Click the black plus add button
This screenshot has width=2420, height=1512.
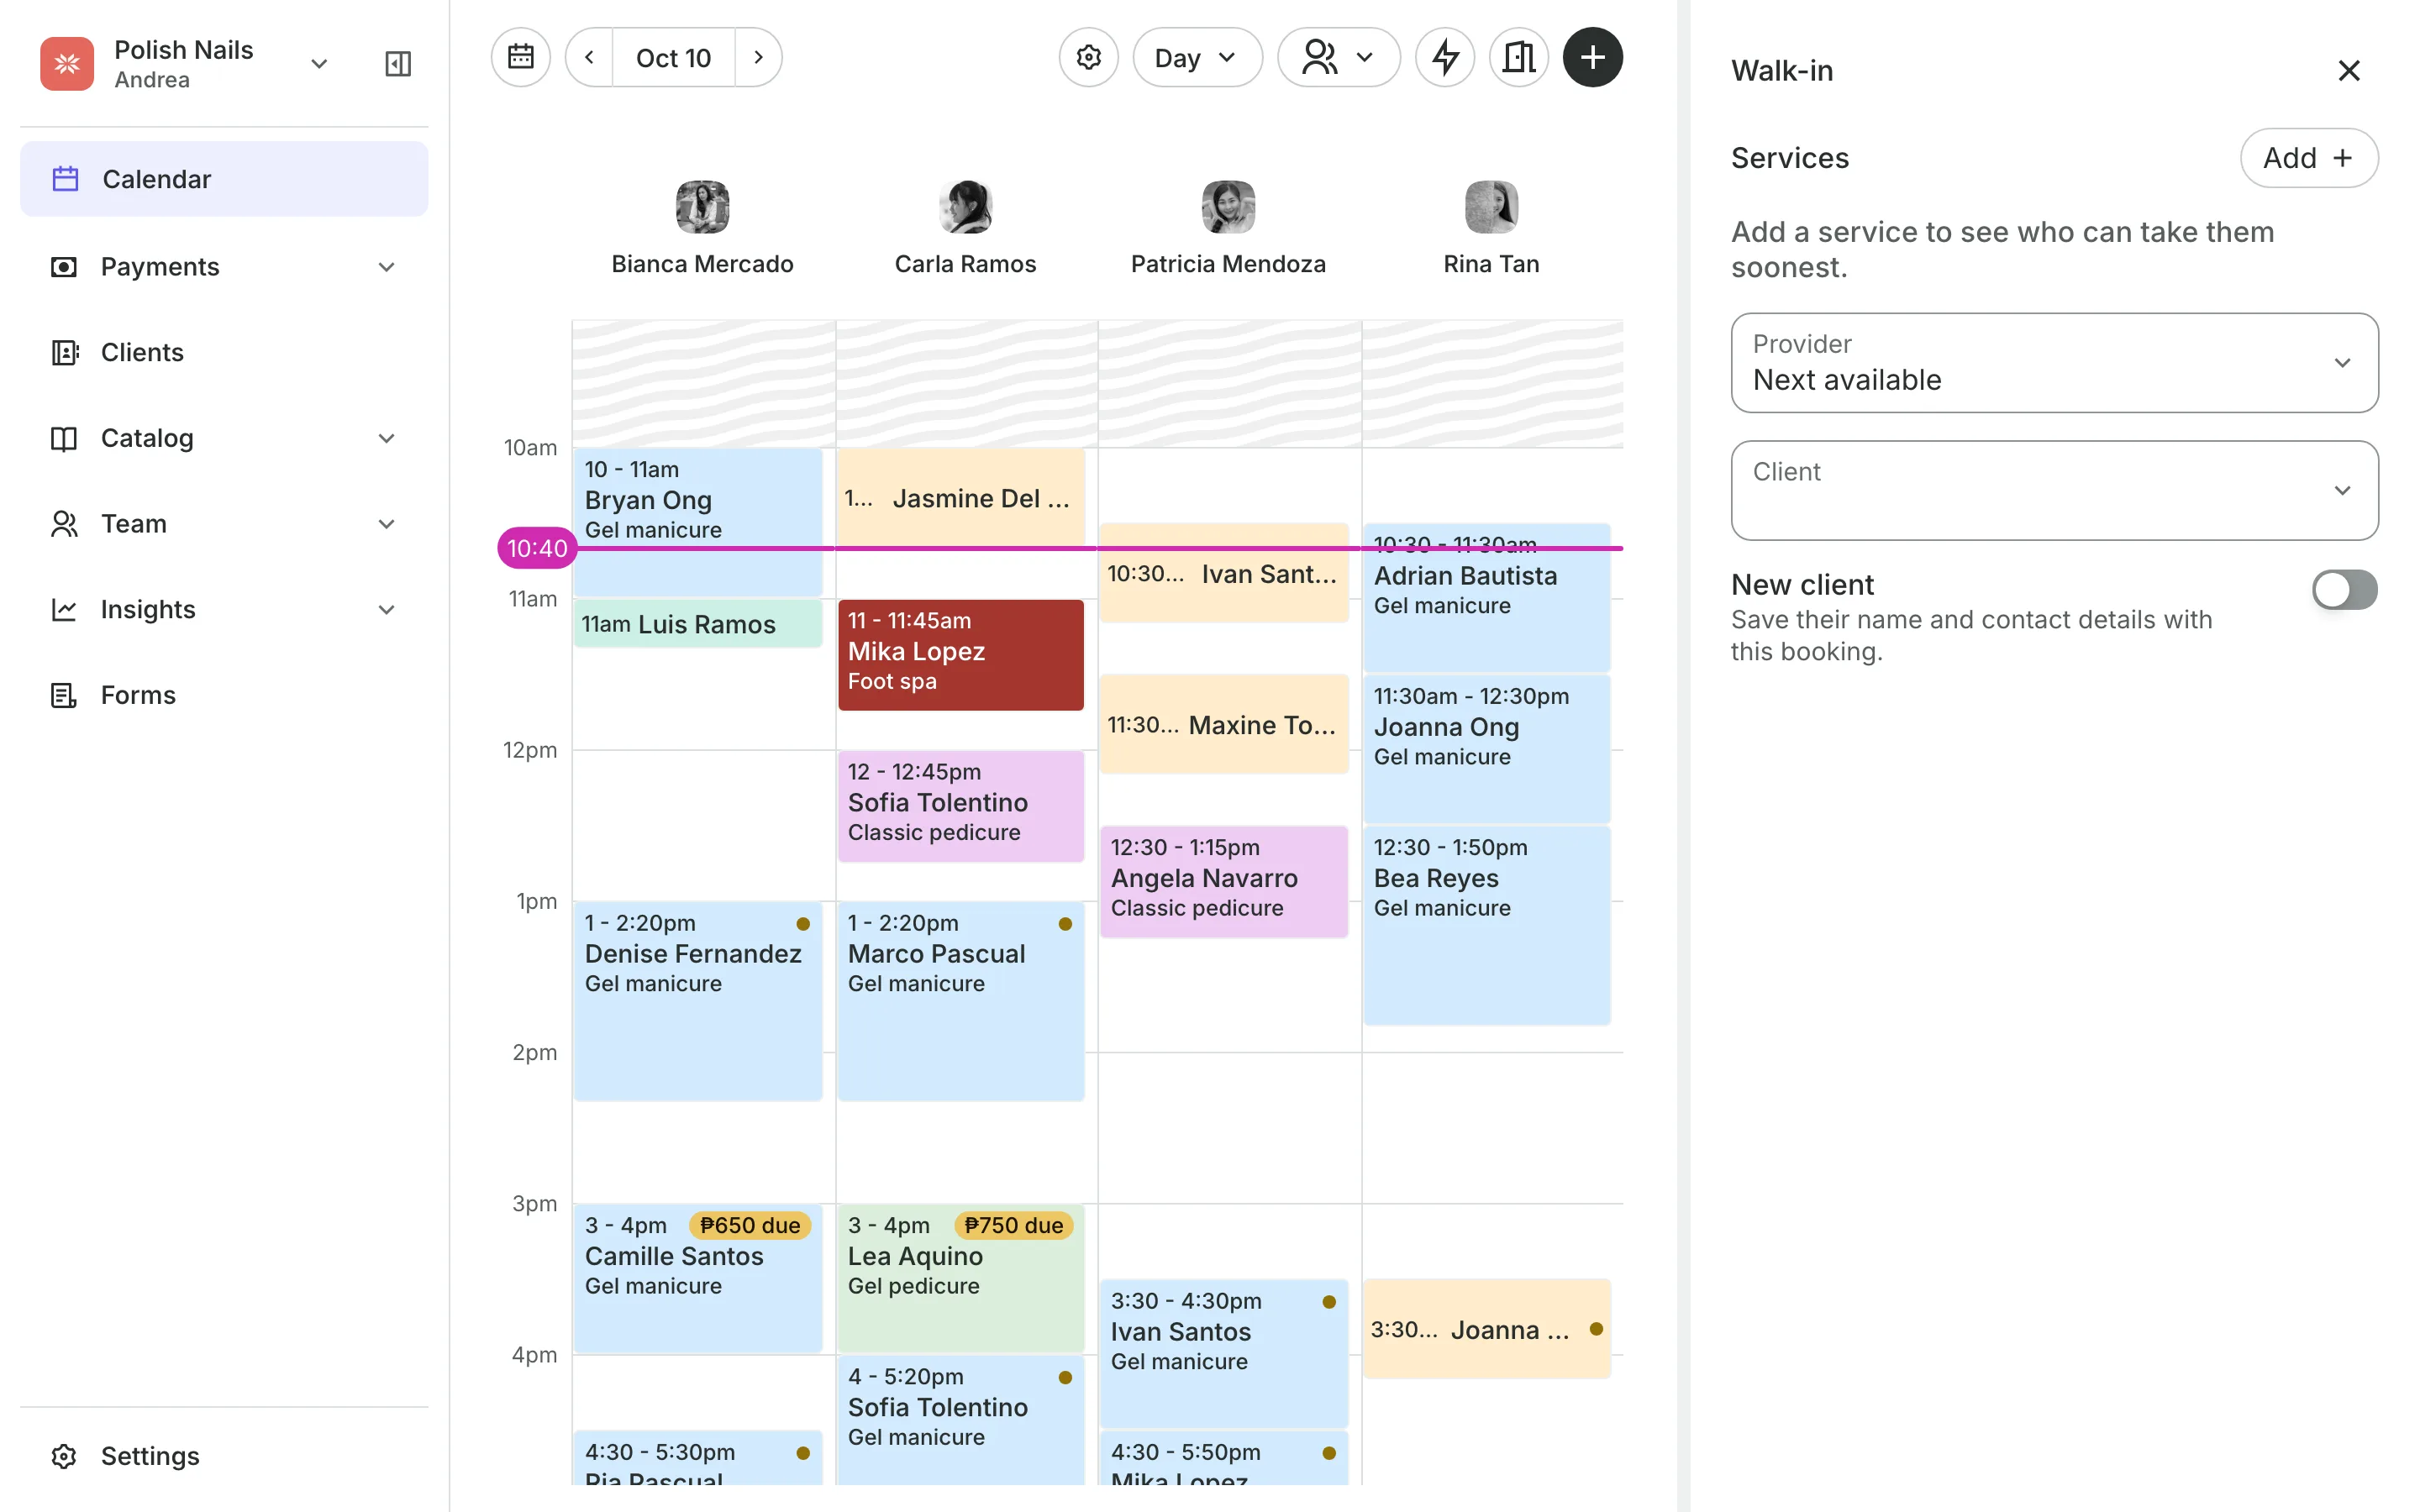coord(1593,57)
